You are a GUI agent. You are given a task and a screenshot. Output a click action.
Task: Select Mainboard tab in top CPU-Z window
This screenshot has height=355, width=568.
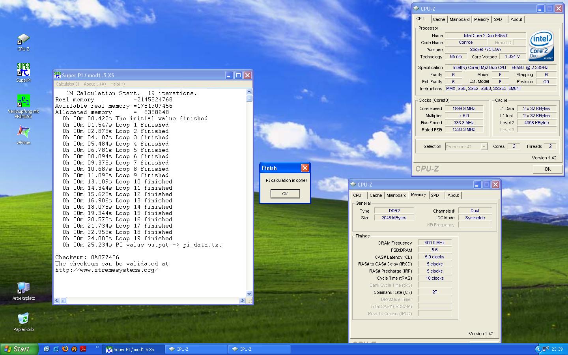click(x=460, y=19)
